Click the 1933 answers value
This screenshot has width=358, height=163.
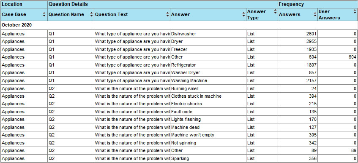pos(312,49)
